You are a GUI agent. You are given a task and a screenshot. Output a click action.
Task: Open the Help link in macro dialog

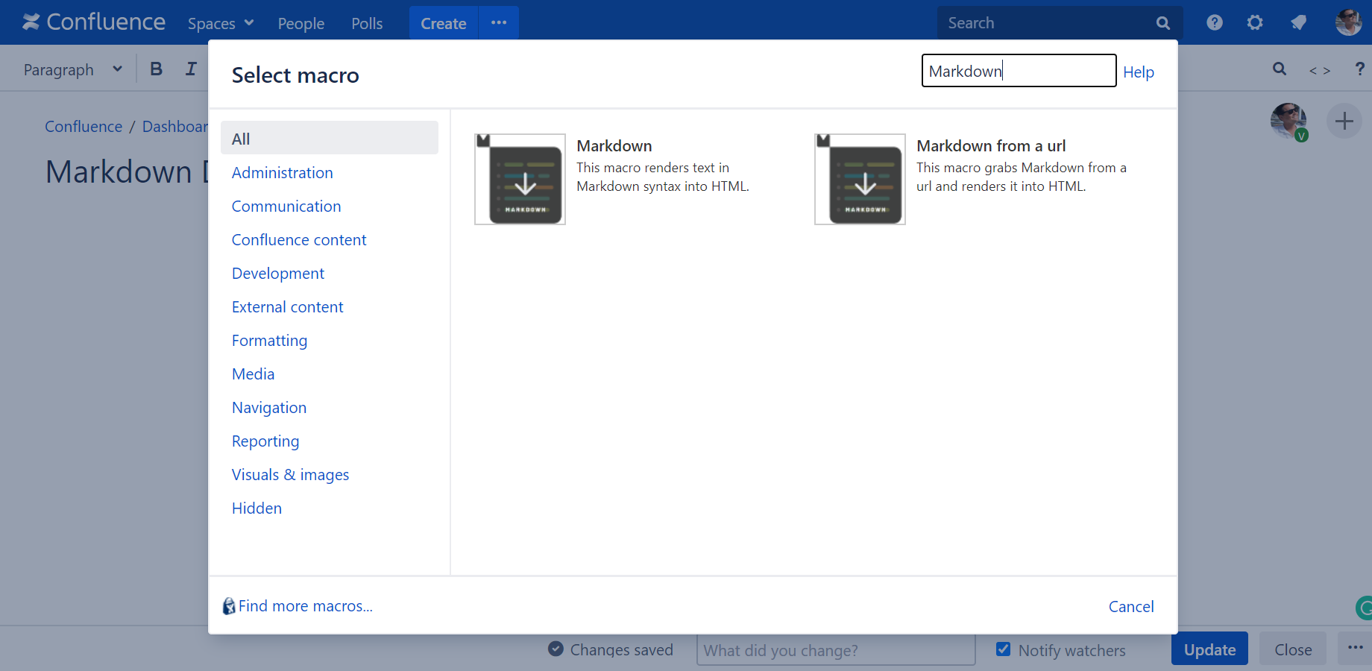[x=1138, y=72]
